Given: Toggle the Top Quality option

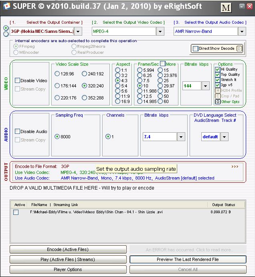Looking at the screenshot, I should coord(218,75).
